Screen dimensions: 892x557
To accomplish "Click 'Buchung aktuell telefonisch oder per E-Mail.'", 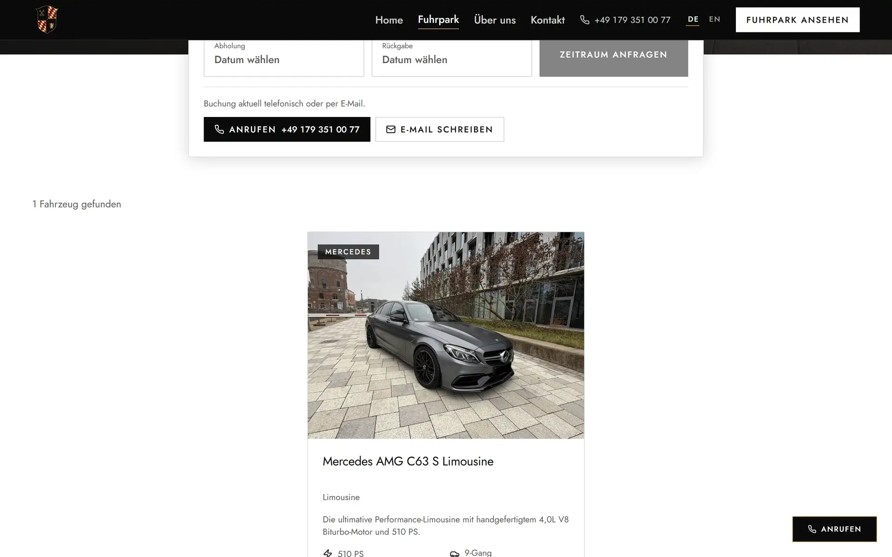I will tap(284, 104).
